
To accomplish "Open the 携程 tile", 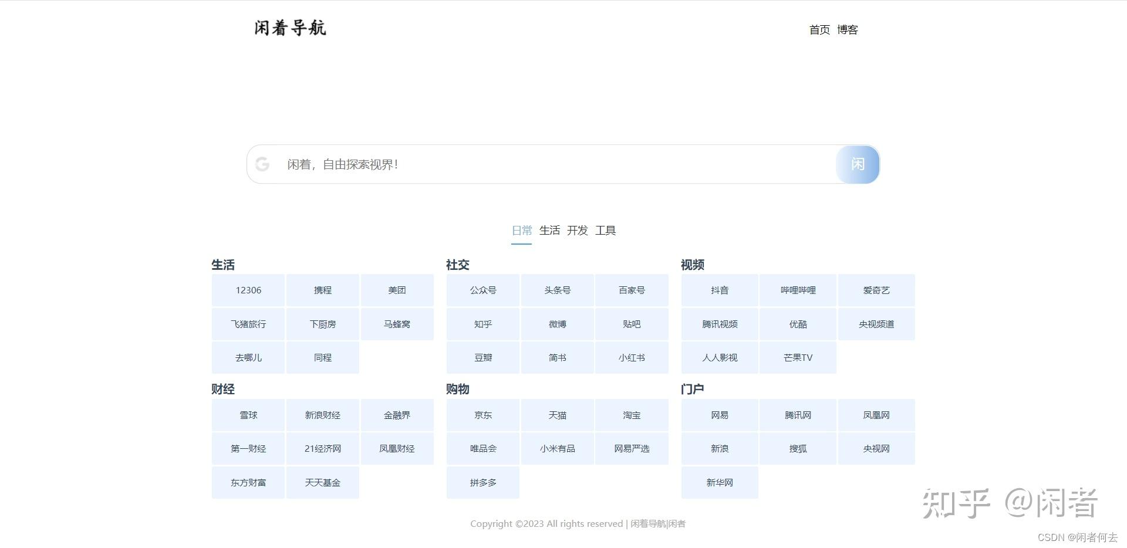I will (x=323, y=290).
